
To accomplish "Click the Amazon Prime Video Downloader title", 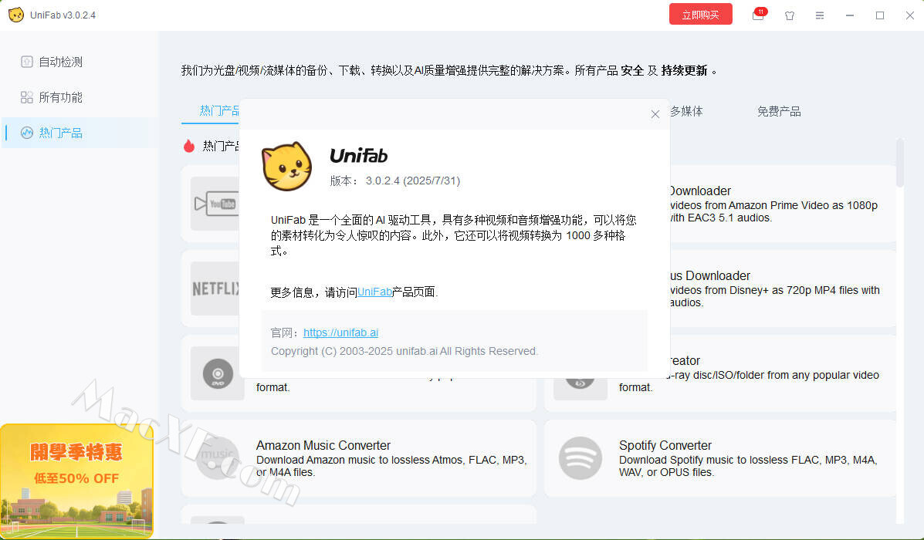I will click(699, 191).
